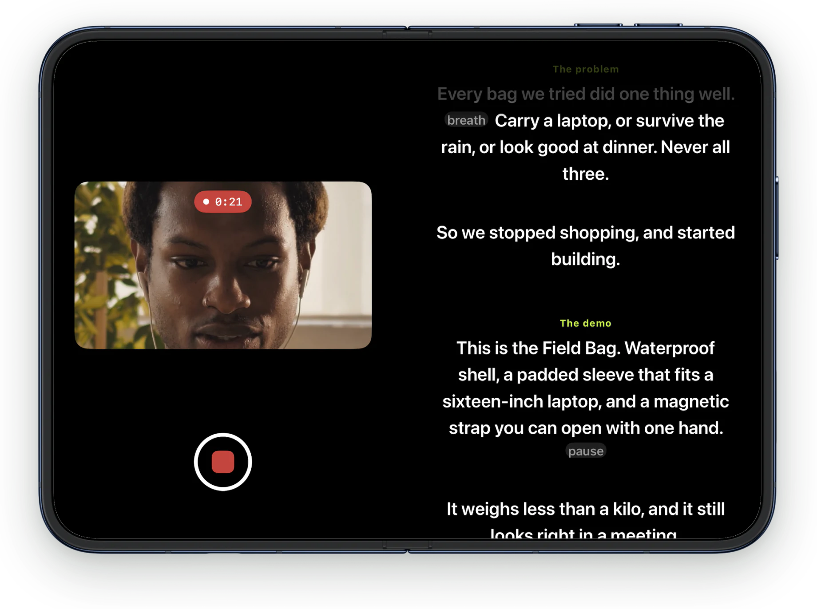Tap the line "So we stopped shopping, and started building."
The height and width of the screenshot is (609, 817).
586,246
